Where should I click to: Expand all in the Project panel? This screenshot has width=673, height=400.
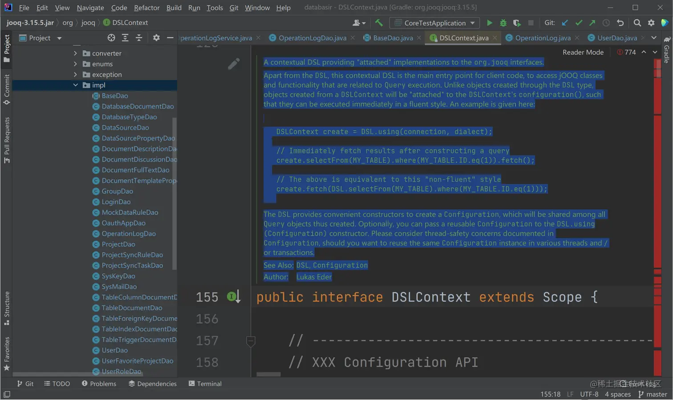pos(125,38)
